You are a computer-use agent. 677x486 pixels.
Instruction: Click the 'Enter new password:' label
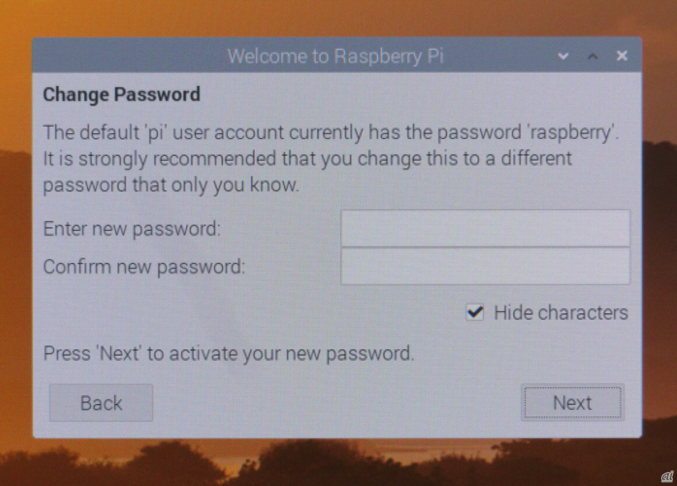point(132,229)
